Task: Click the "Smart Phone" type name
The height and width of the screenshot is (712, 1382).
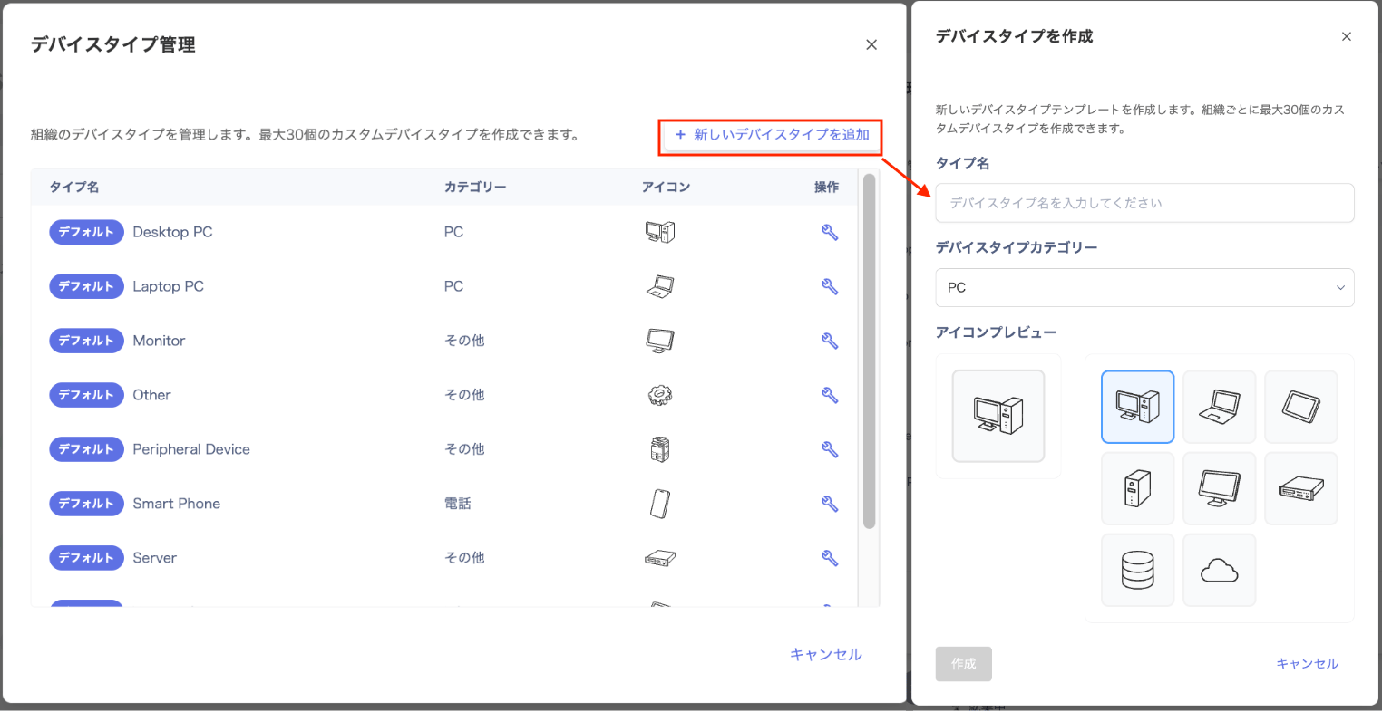Action: click(177, 504)
